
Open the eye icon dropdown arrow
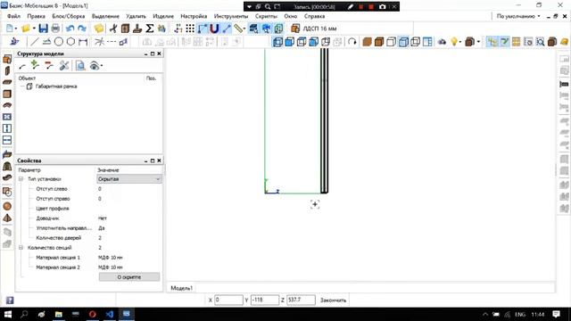point(101,66)
